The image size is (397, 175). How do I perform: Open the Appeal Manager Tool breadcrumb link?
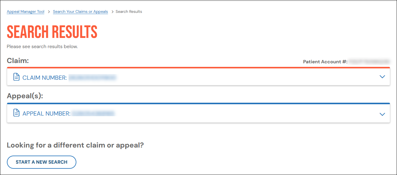pos(25,12)
